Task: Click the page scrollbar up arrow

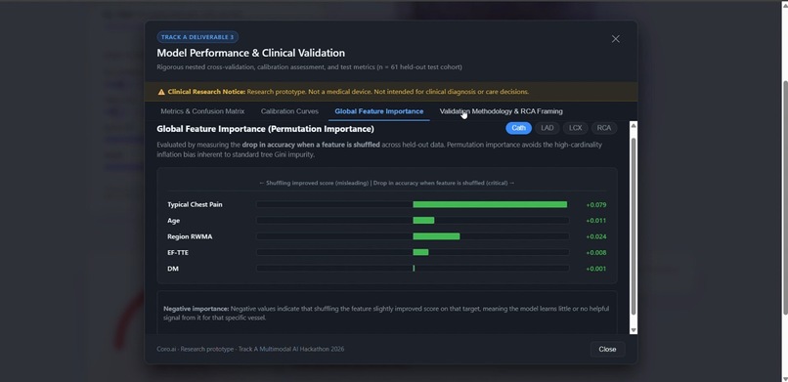Action: click(x=783, y=4)
